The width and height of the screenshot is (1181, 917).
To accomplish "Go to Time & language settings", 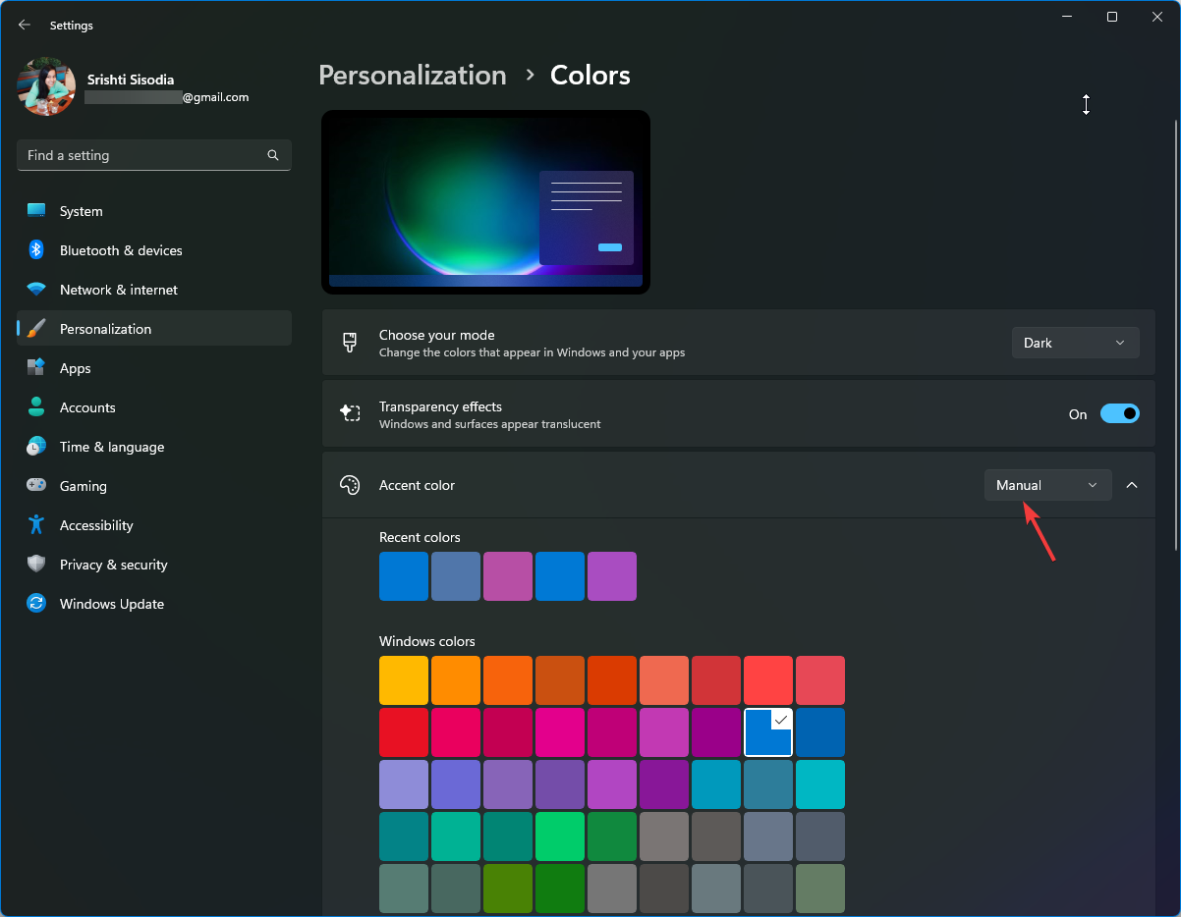I will (111, 447).
